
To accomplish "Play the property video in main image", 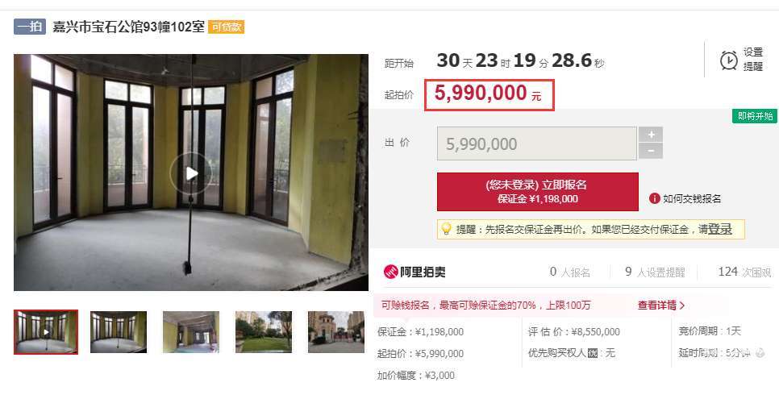I will (191, 173).
